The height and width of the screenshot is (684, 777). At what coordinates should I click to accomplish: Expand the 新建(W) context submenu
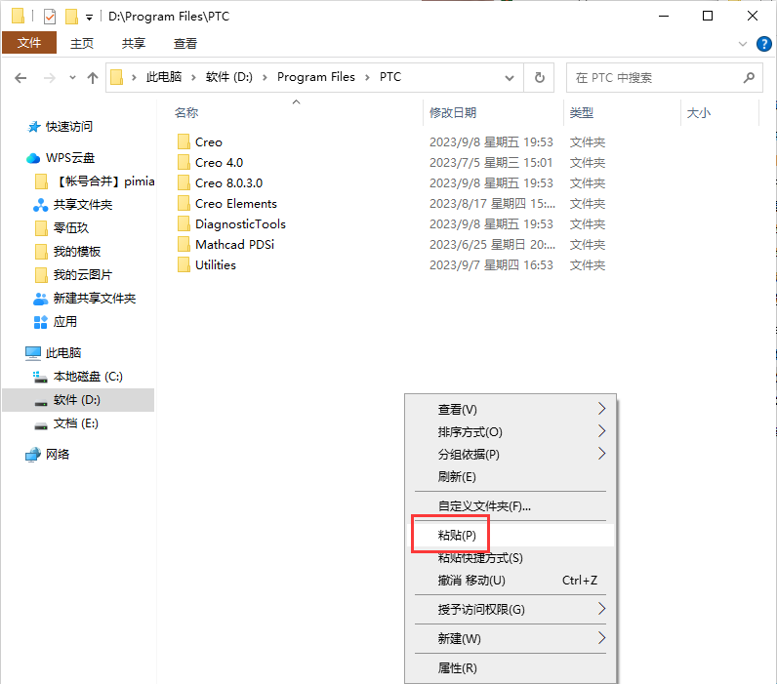tap(511, 638)
